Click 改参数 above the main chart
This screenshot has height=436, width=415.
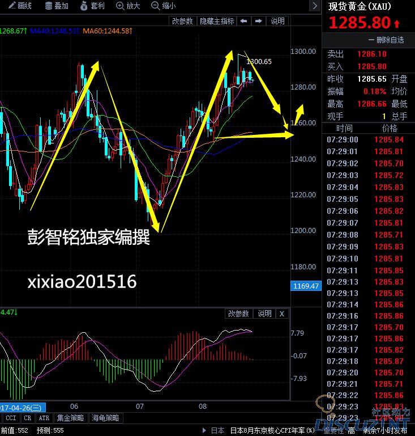[182, 21]
